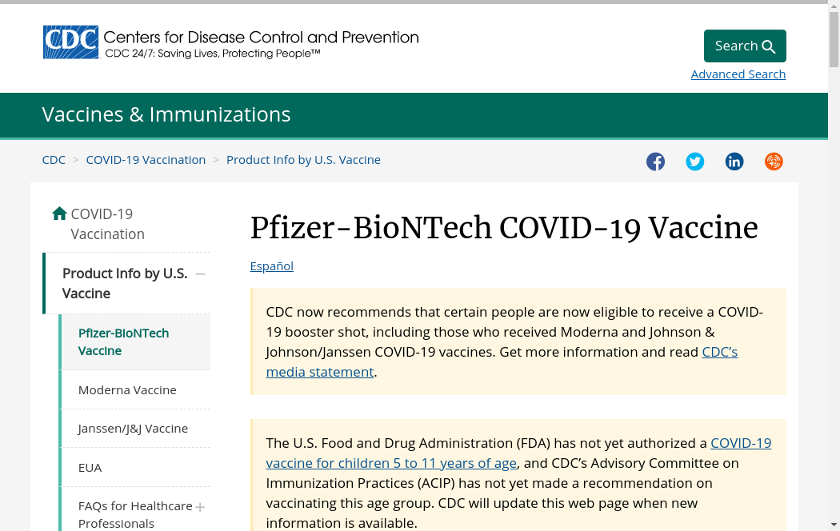The height and width of the screenshot is (531, 840).
Task: Open COVID-19 Vaccination breadcrumb link
Action: coord(146,160)
